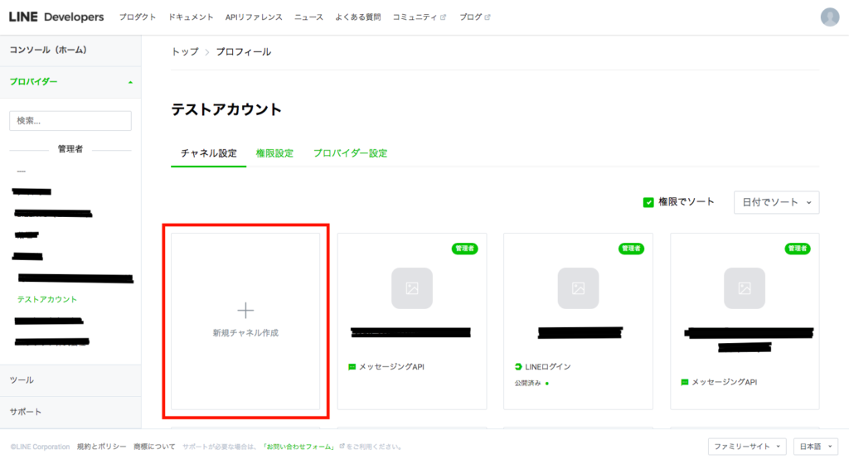Open the お問い合わせフォーム link

pos(299,447)
